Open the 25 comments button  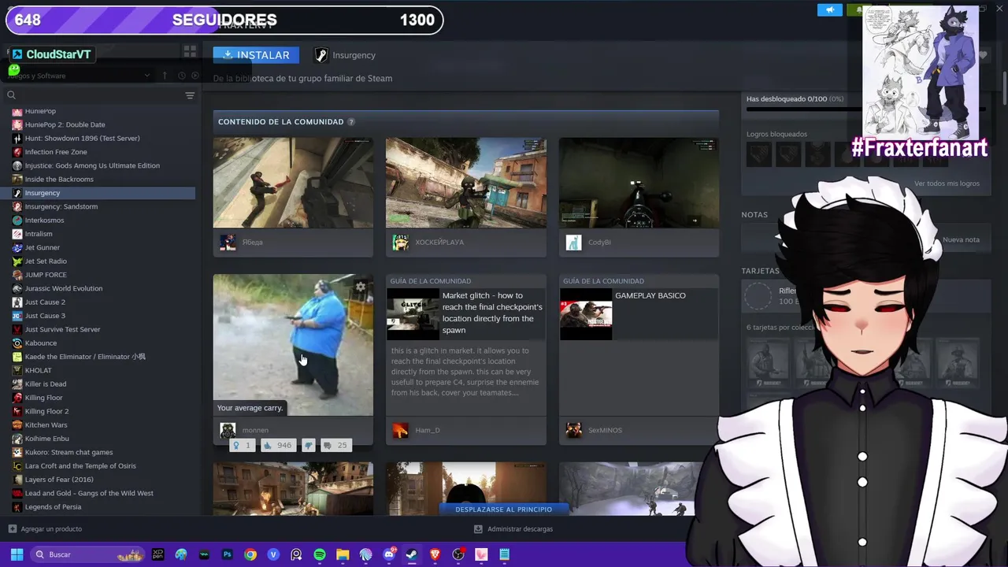(335, 446)
